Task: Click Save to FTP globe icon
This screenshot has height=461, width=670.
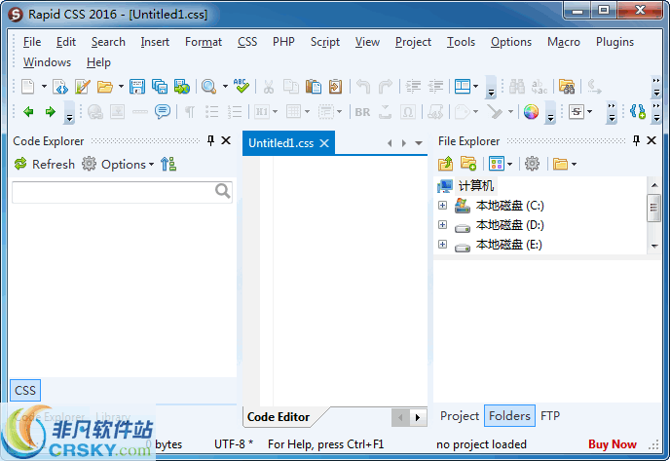Action: coord(181,87)
